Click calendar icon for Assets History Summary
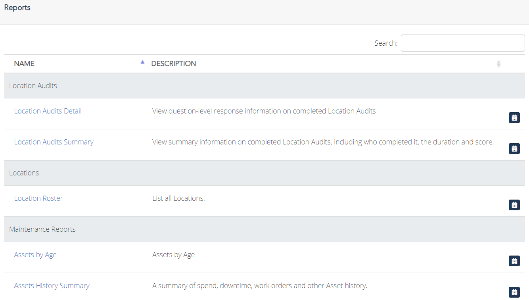529x300 pixels. [514, 292]
